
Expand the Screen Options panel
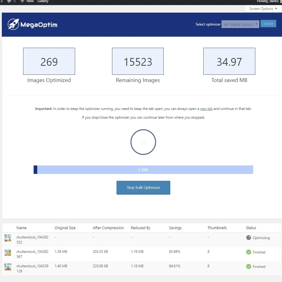(x=263, y=9)
